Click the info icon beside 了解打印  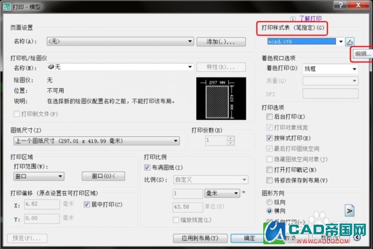click(x=293, y=19)
